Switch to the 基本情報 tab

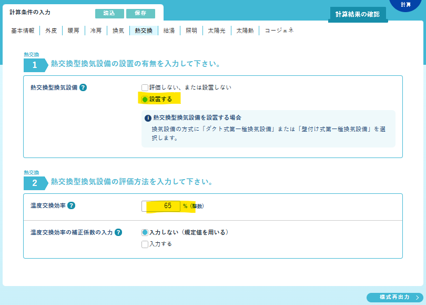coord(23,31)
